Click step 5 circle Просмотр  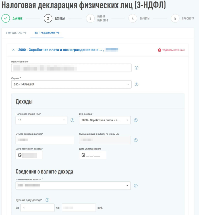pyautogui.click(x=175, y=19)
